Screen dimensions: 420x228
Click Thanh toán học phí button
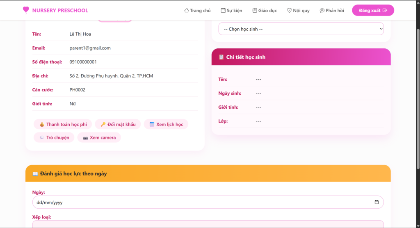pyautogui.click(x=63, y=124)
